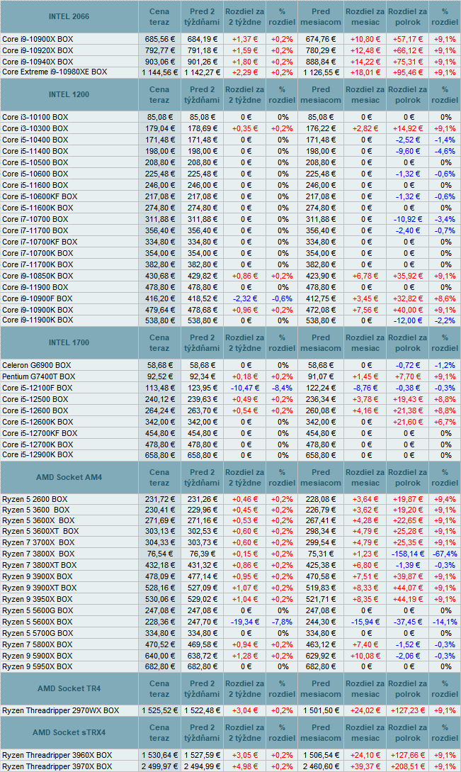Click the Core i5-12100F BOX name
461x772 pixels.
click(x=38, y=388)
